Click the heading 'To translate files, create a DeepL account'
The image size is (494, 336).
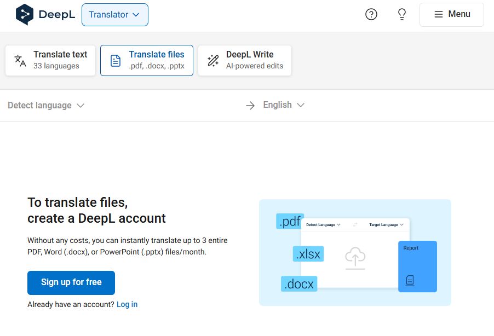pyautogui.click(x=96, y=210)
